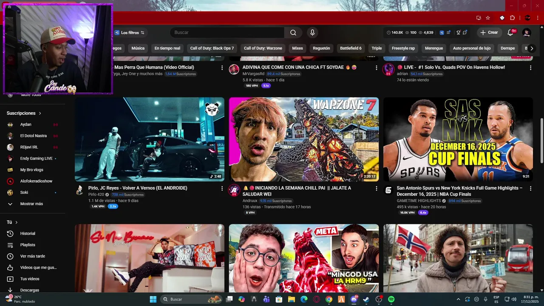This screenshot has width=544, height=306.
Task: Select the Merengue chip
Action: (434, 48)
